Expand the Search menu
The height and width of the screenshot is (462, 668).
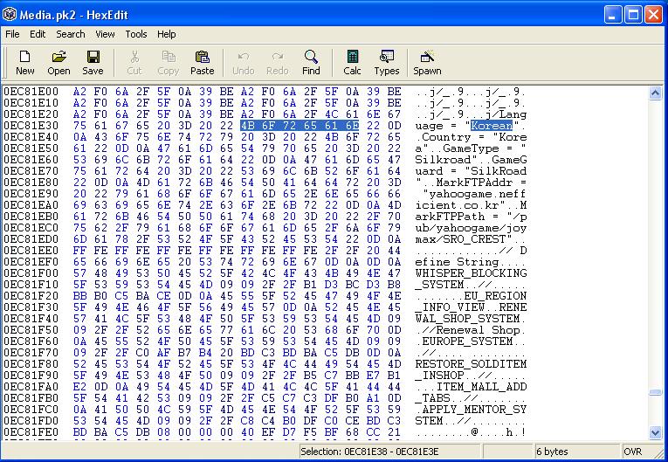pyautogui.click(x=71, y=34)
